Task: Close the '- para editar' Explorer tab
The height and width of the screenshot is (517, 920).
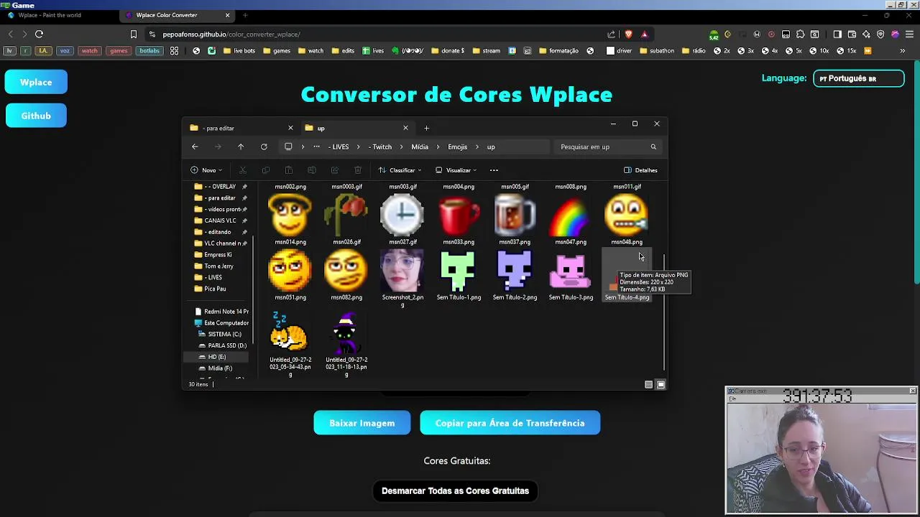Action: coord(290,128)
